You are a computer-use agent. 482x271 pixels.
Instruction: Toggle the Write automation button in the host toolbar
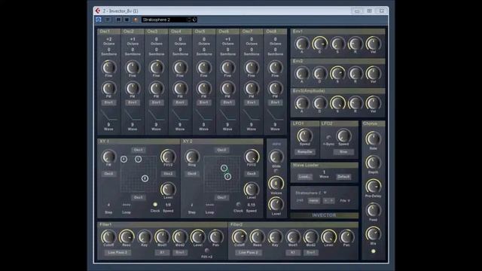coord(127,20)
